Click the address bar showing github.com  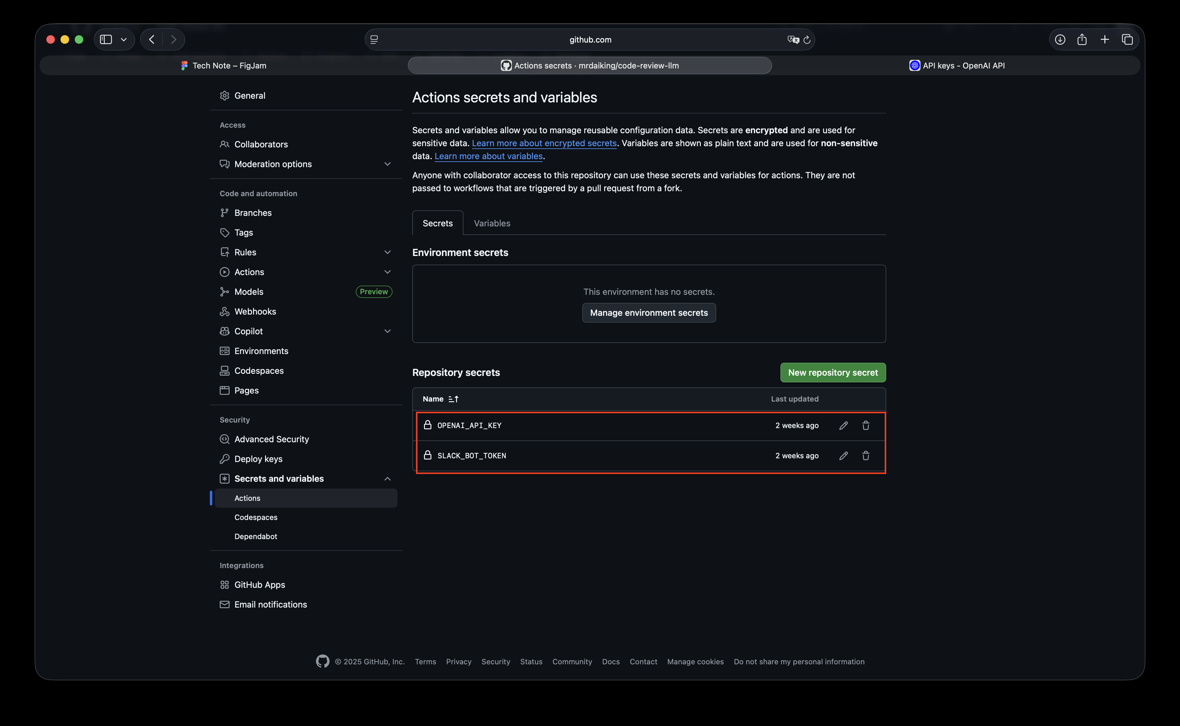[590, 39]
